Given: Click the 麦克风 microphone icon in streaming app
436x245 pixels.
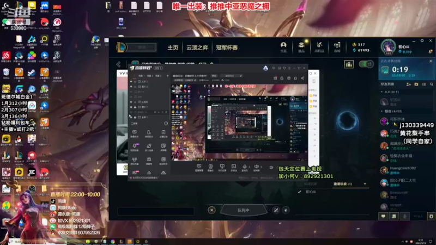Looking at the screenshot, I should coord(244,167).
